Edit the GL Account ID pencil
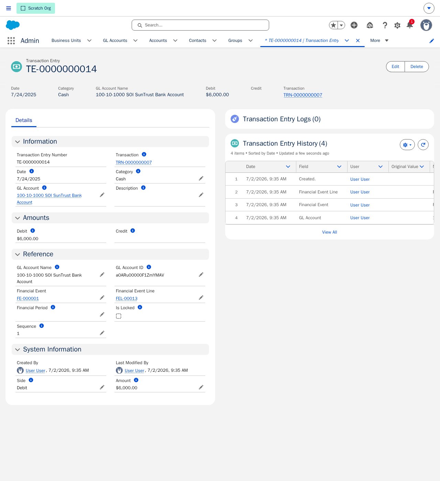440x481 pixels. 201,275
